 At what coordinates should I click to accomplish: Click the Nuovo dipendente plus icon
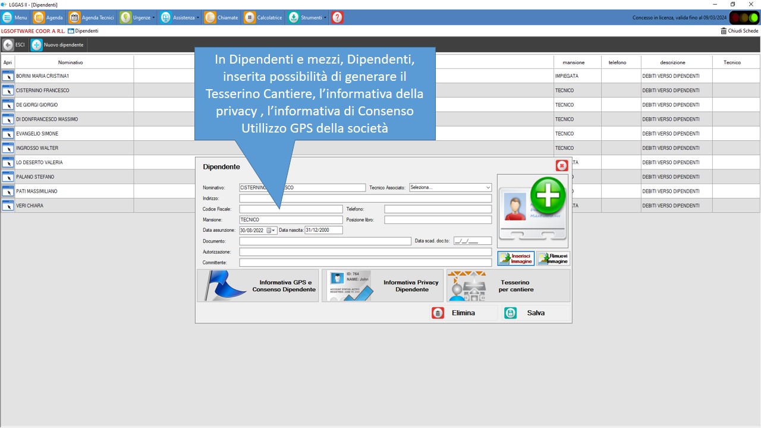37,45
